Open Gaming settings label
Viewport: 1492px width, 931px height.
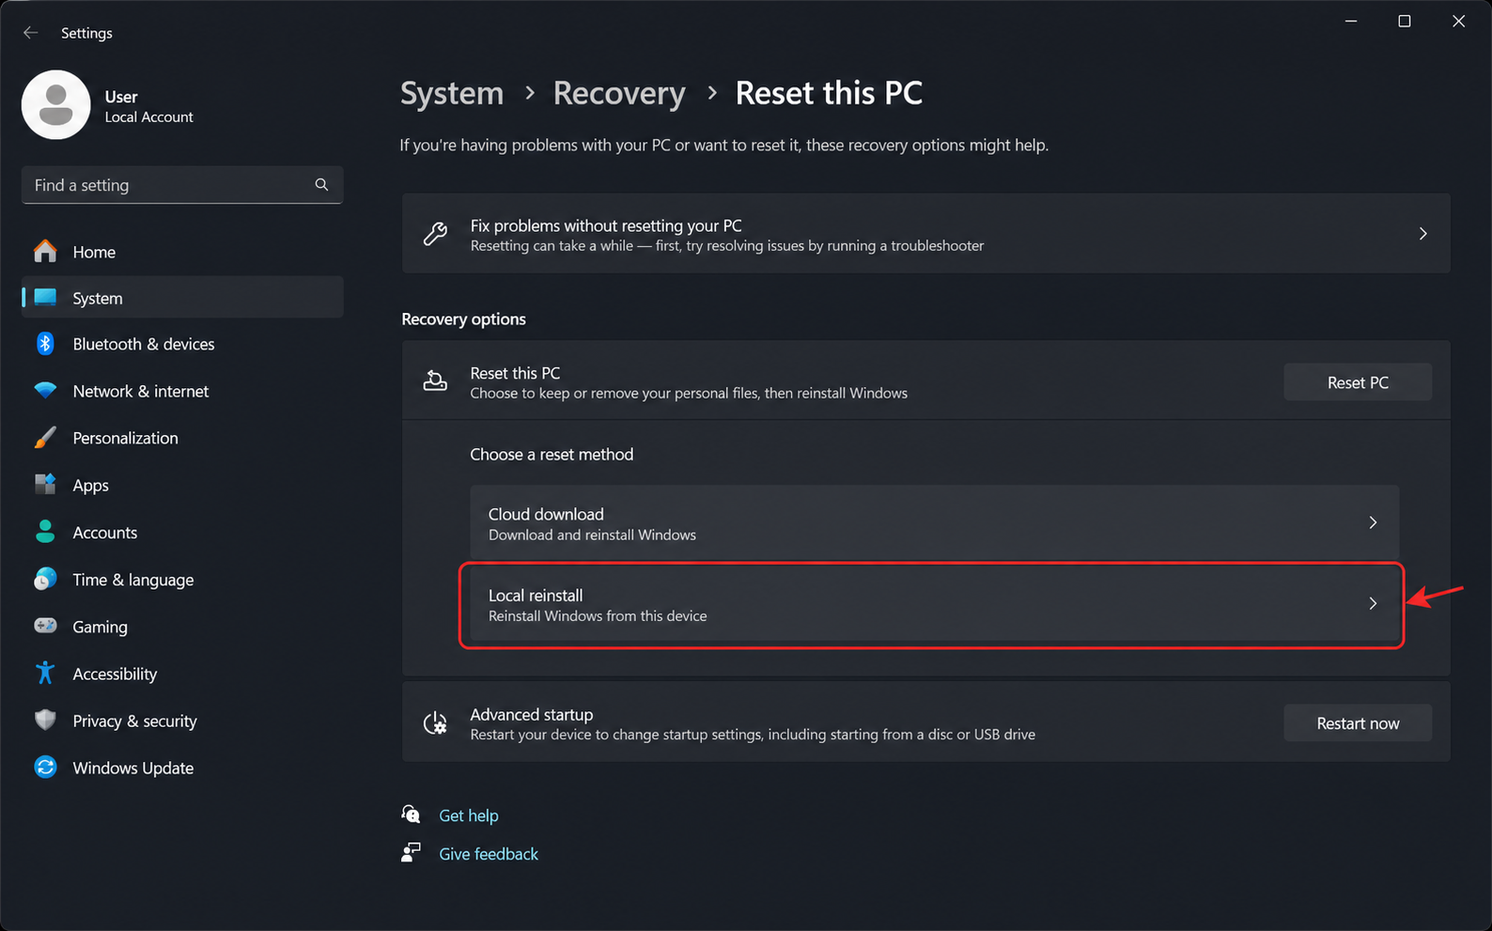100,627
